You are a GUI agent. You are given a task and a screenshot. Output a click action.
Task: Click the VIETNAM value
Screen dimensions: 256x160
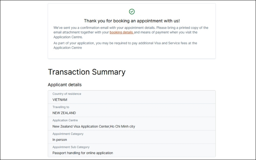pos(60,100)
